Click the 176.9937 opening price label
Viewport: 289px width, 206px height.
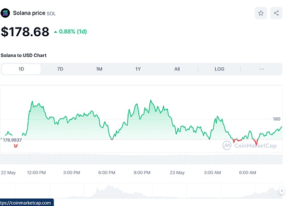coord(13,139)
